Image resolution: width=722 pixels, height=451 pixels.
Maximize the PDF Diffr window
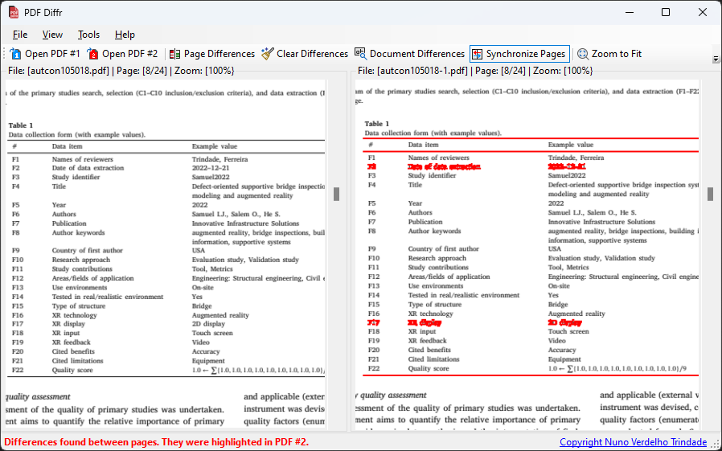click(666, 12)
